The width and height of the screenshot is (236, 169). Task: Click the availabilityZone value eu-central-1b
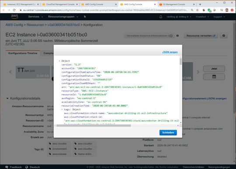point(97,102)
